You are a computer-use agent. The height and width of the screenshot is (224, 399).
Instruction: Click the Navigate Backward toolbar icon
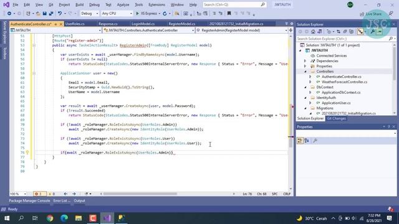pyautogui.click(x=9, y=14)
